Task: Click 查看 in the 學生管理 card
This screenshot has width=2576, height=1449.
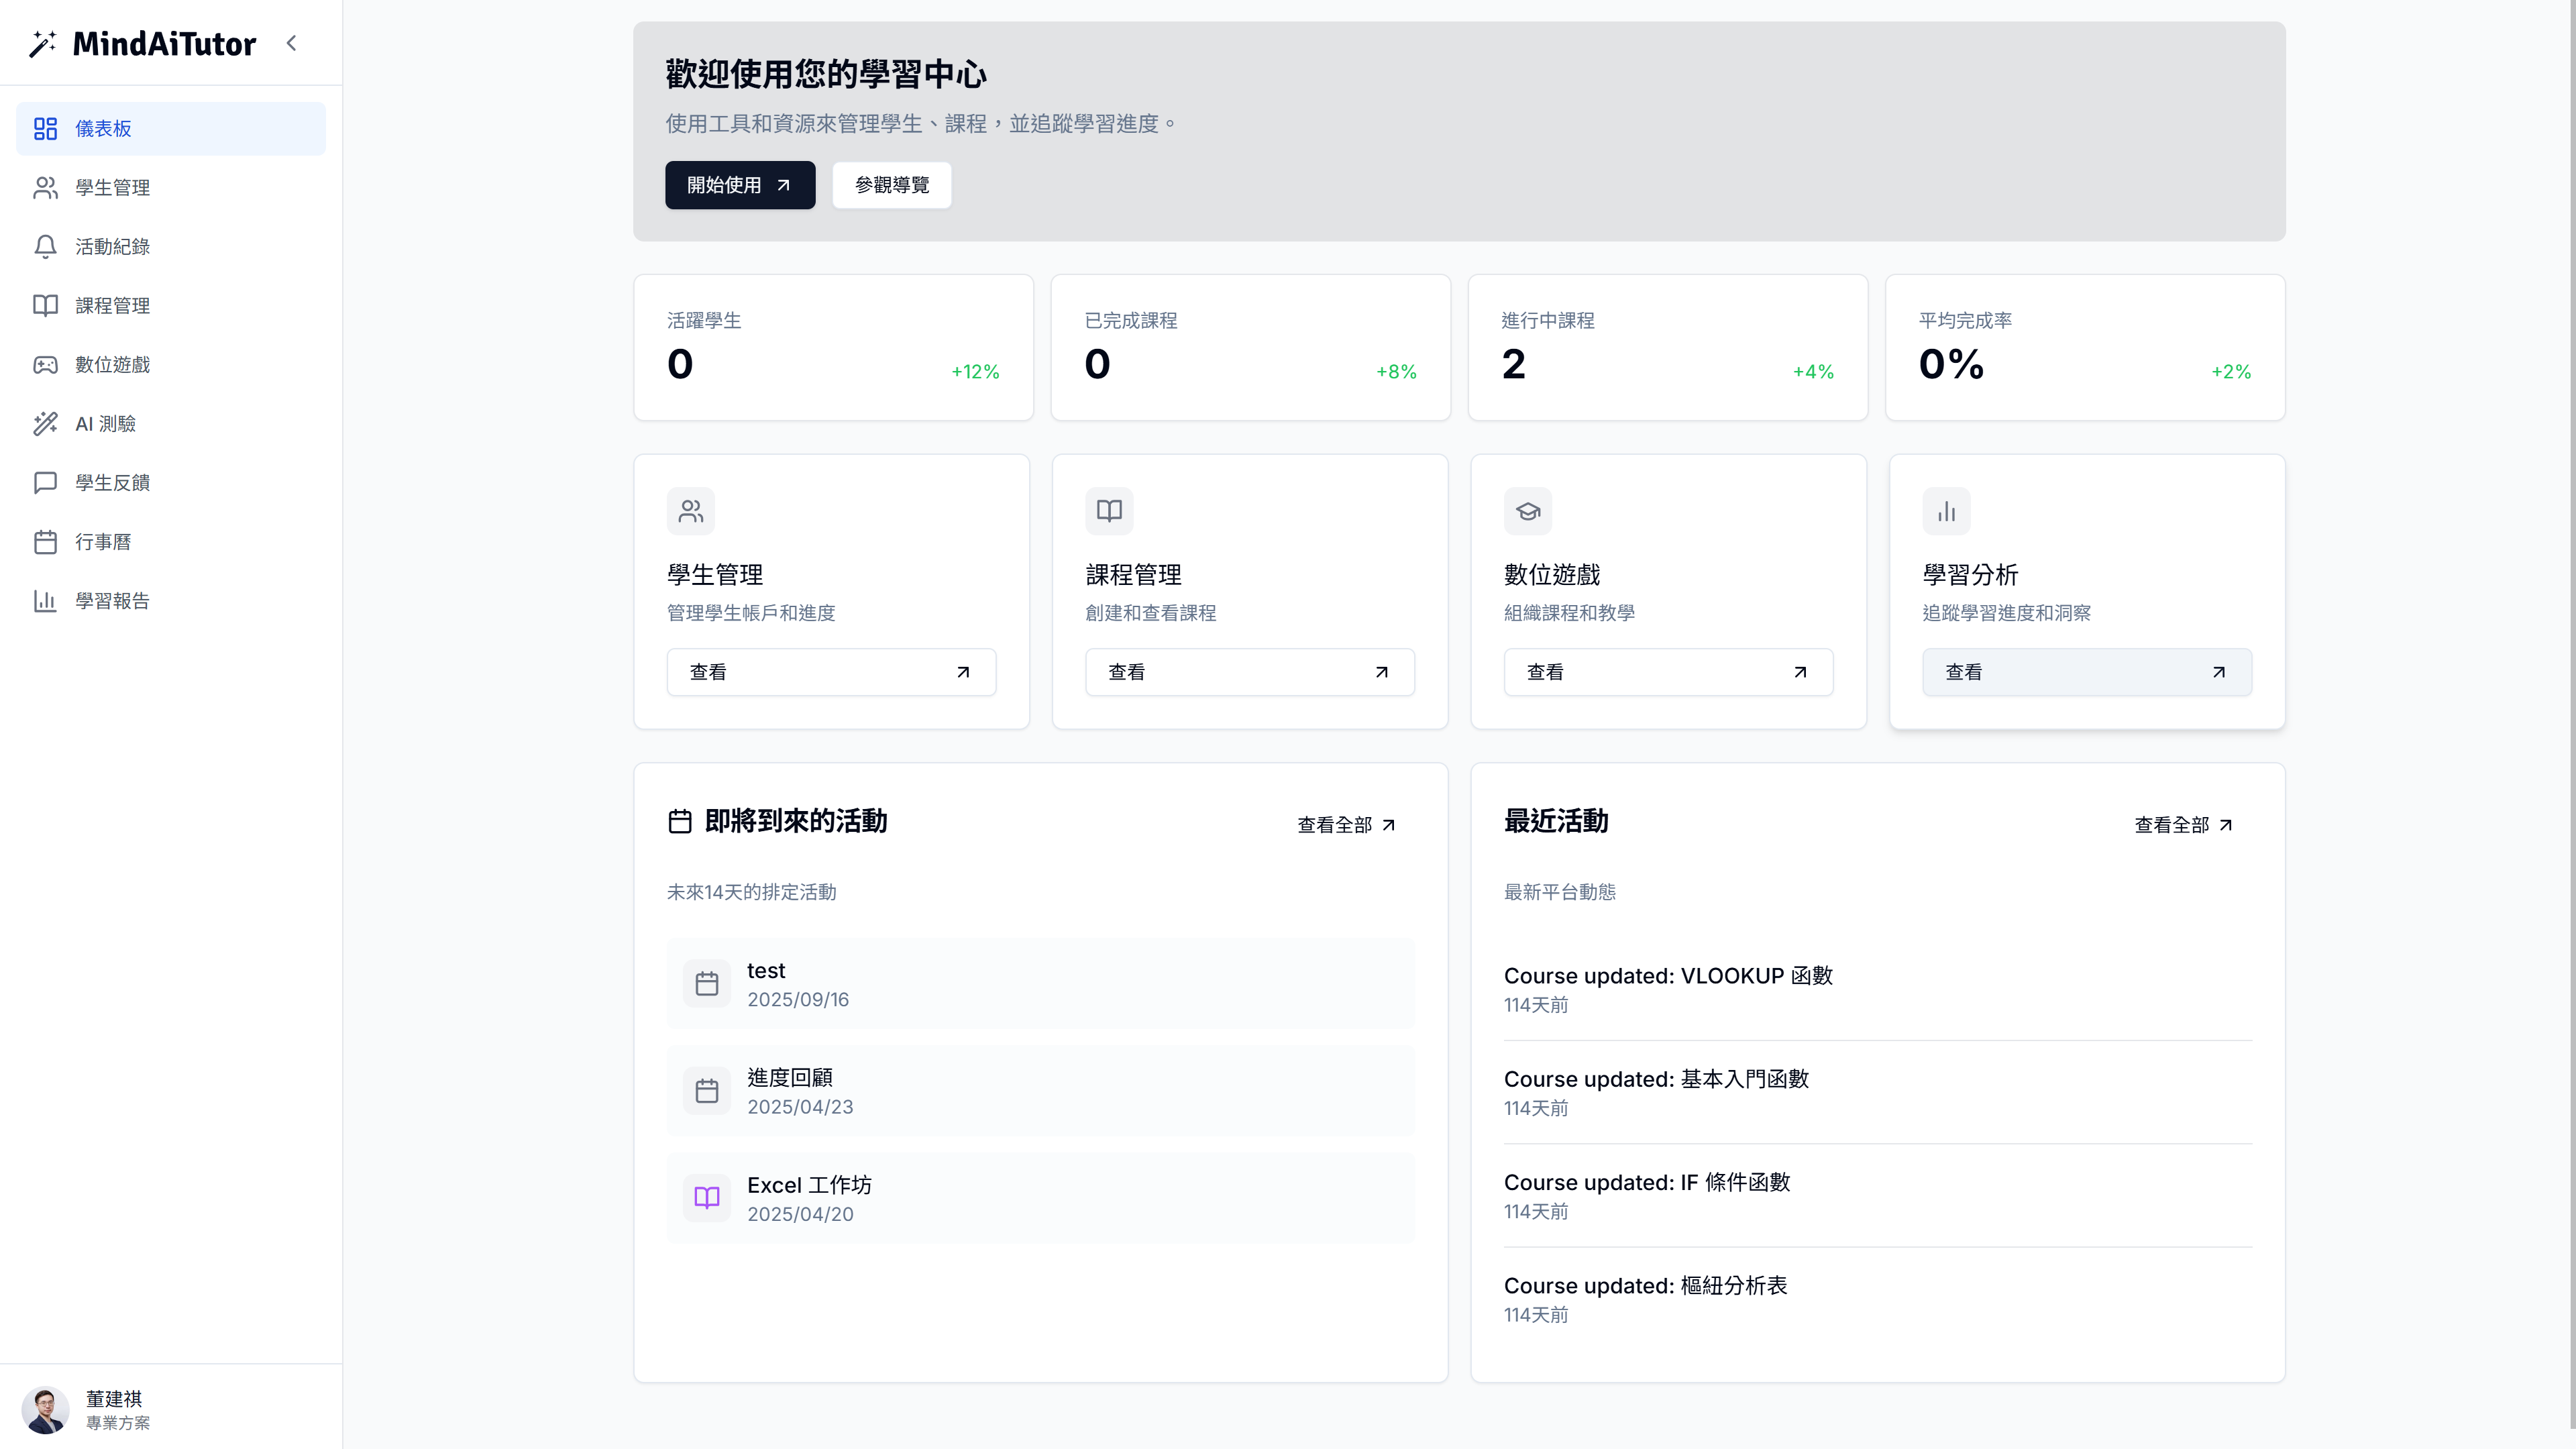Action: pos(830,672)
